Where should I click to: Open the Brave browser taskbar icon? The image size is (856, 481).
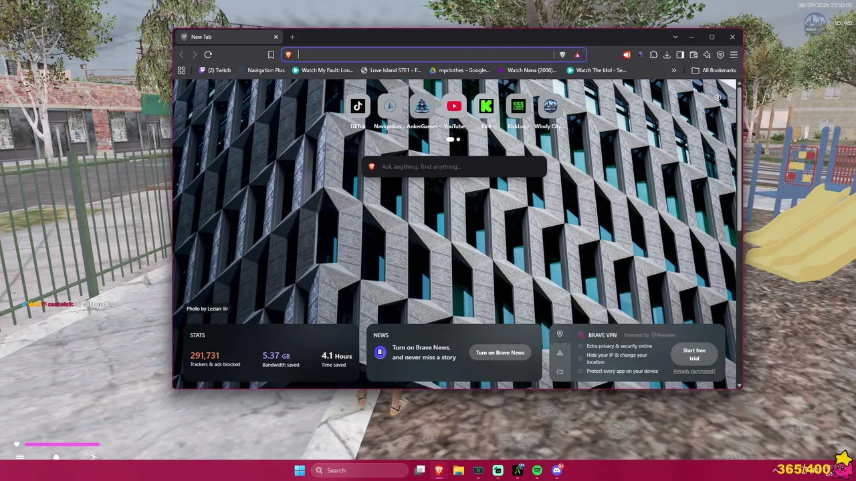(439, 470)
